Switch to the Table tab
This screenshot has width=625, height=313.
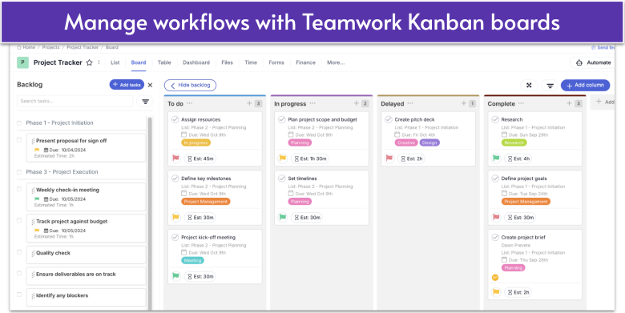pos(164,62)
